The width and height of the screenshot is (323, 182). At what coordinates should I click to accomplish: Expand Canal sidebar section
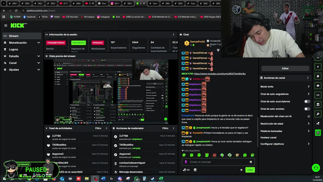pos(39,63)
